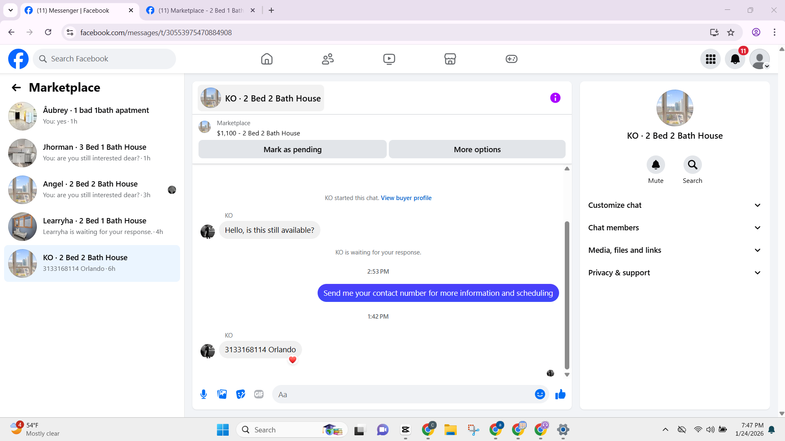Open Chrome three-dot menu

(774, 32)
